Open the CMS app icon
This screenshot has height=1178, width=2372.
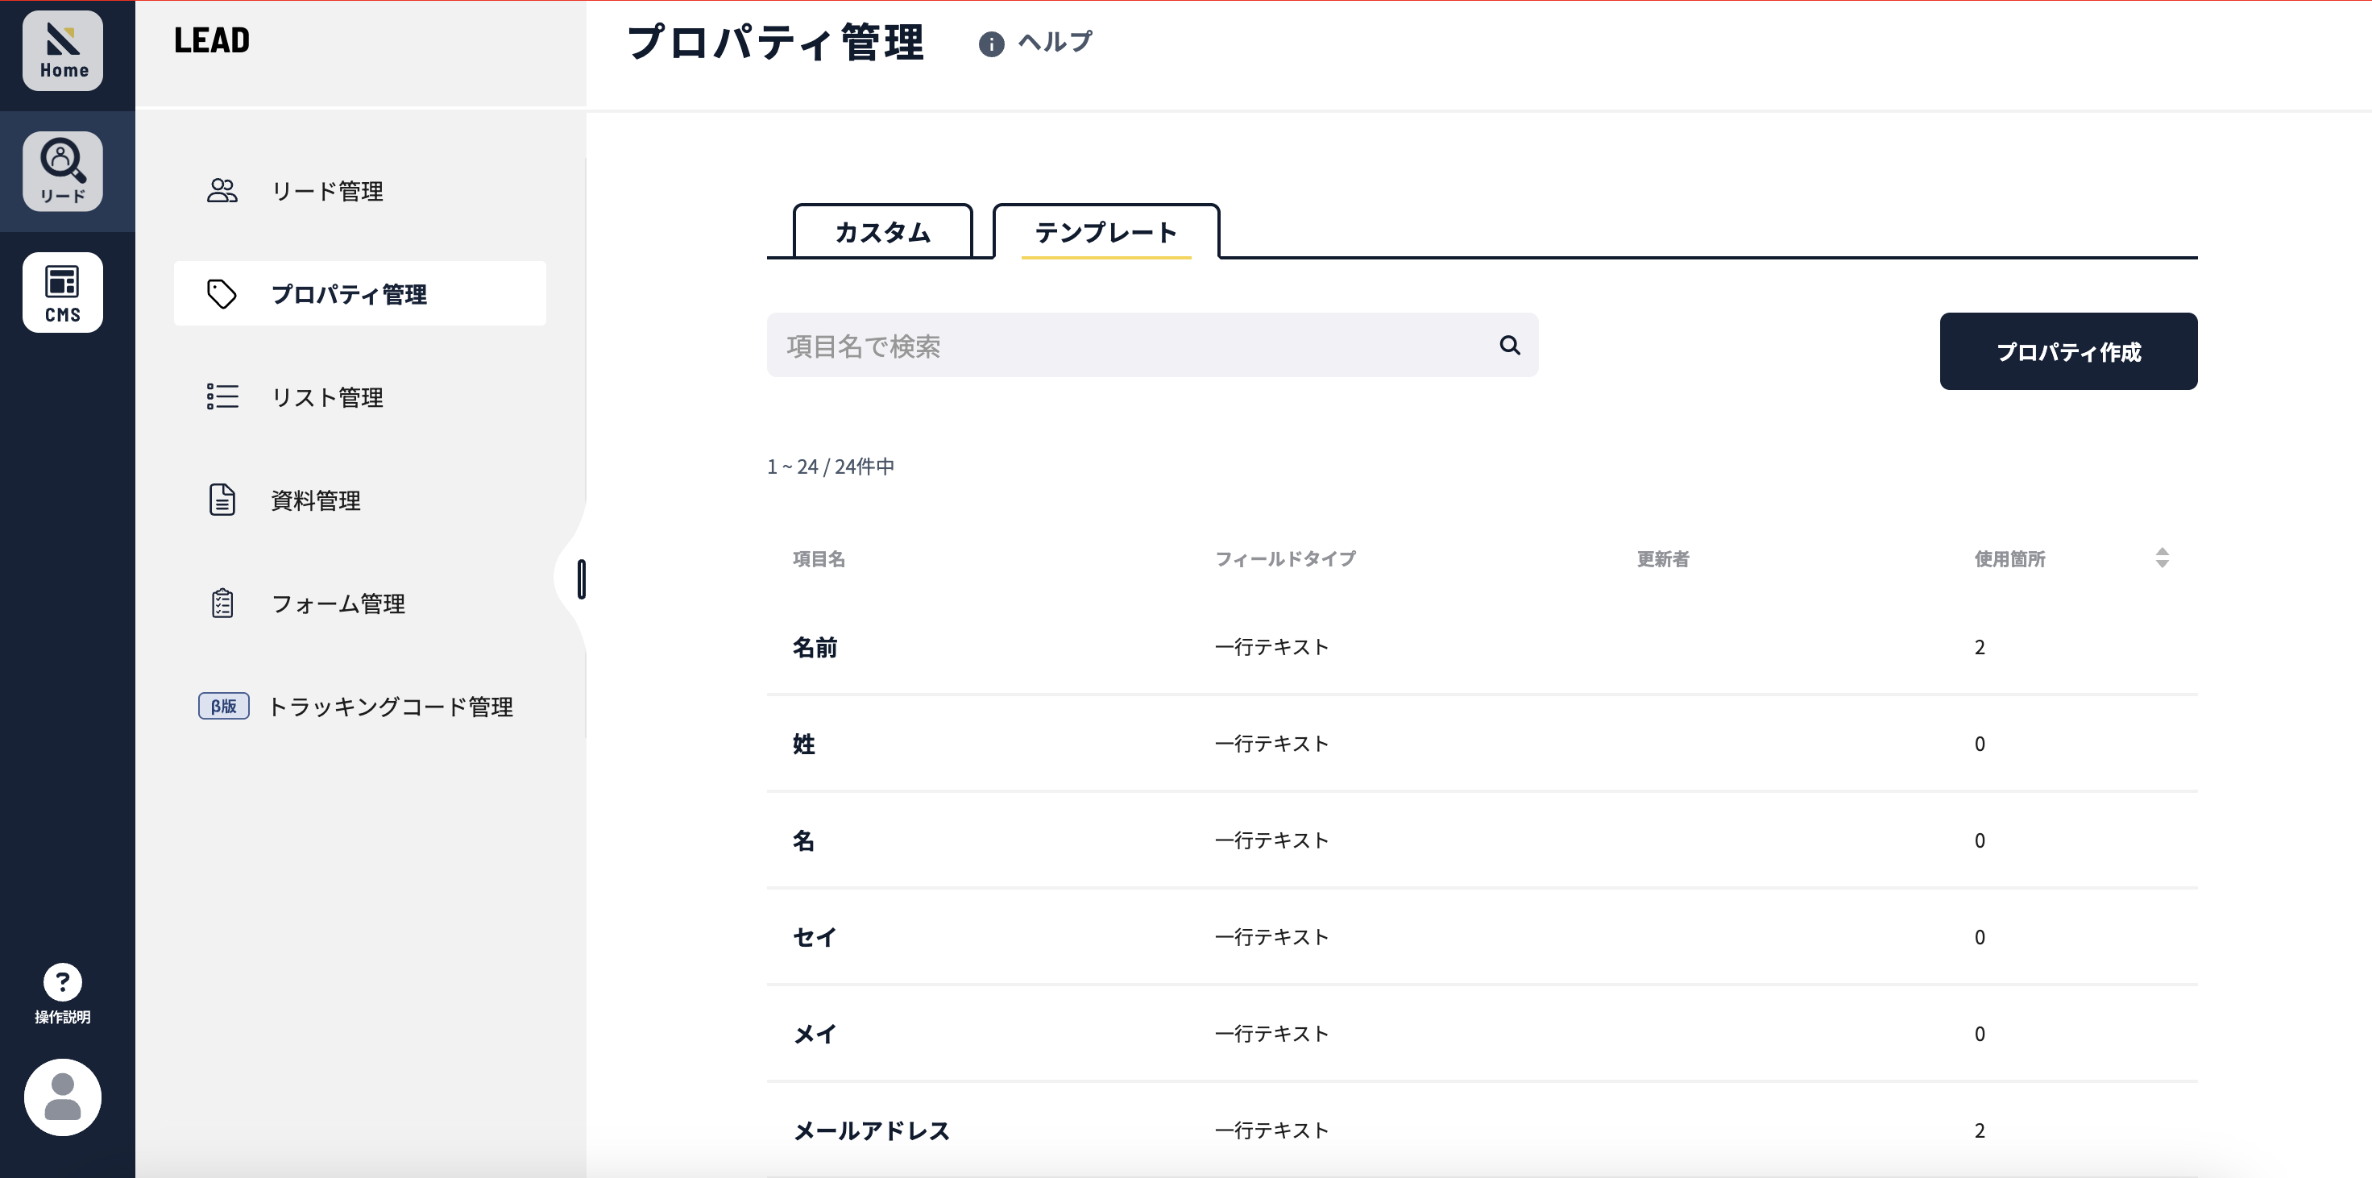coord(63,292)
